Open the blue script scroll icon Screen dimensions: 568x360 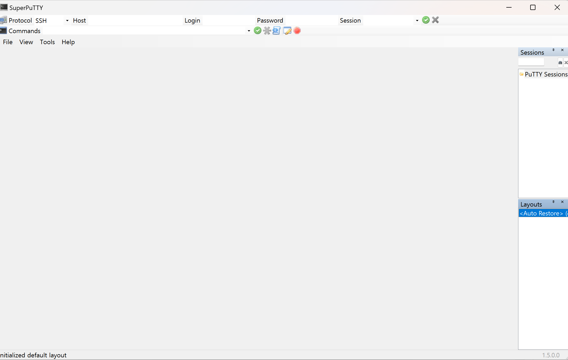(x=276, y=31)
